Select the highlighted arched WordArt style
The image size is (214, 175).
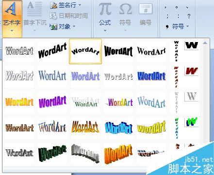point(85,51)
